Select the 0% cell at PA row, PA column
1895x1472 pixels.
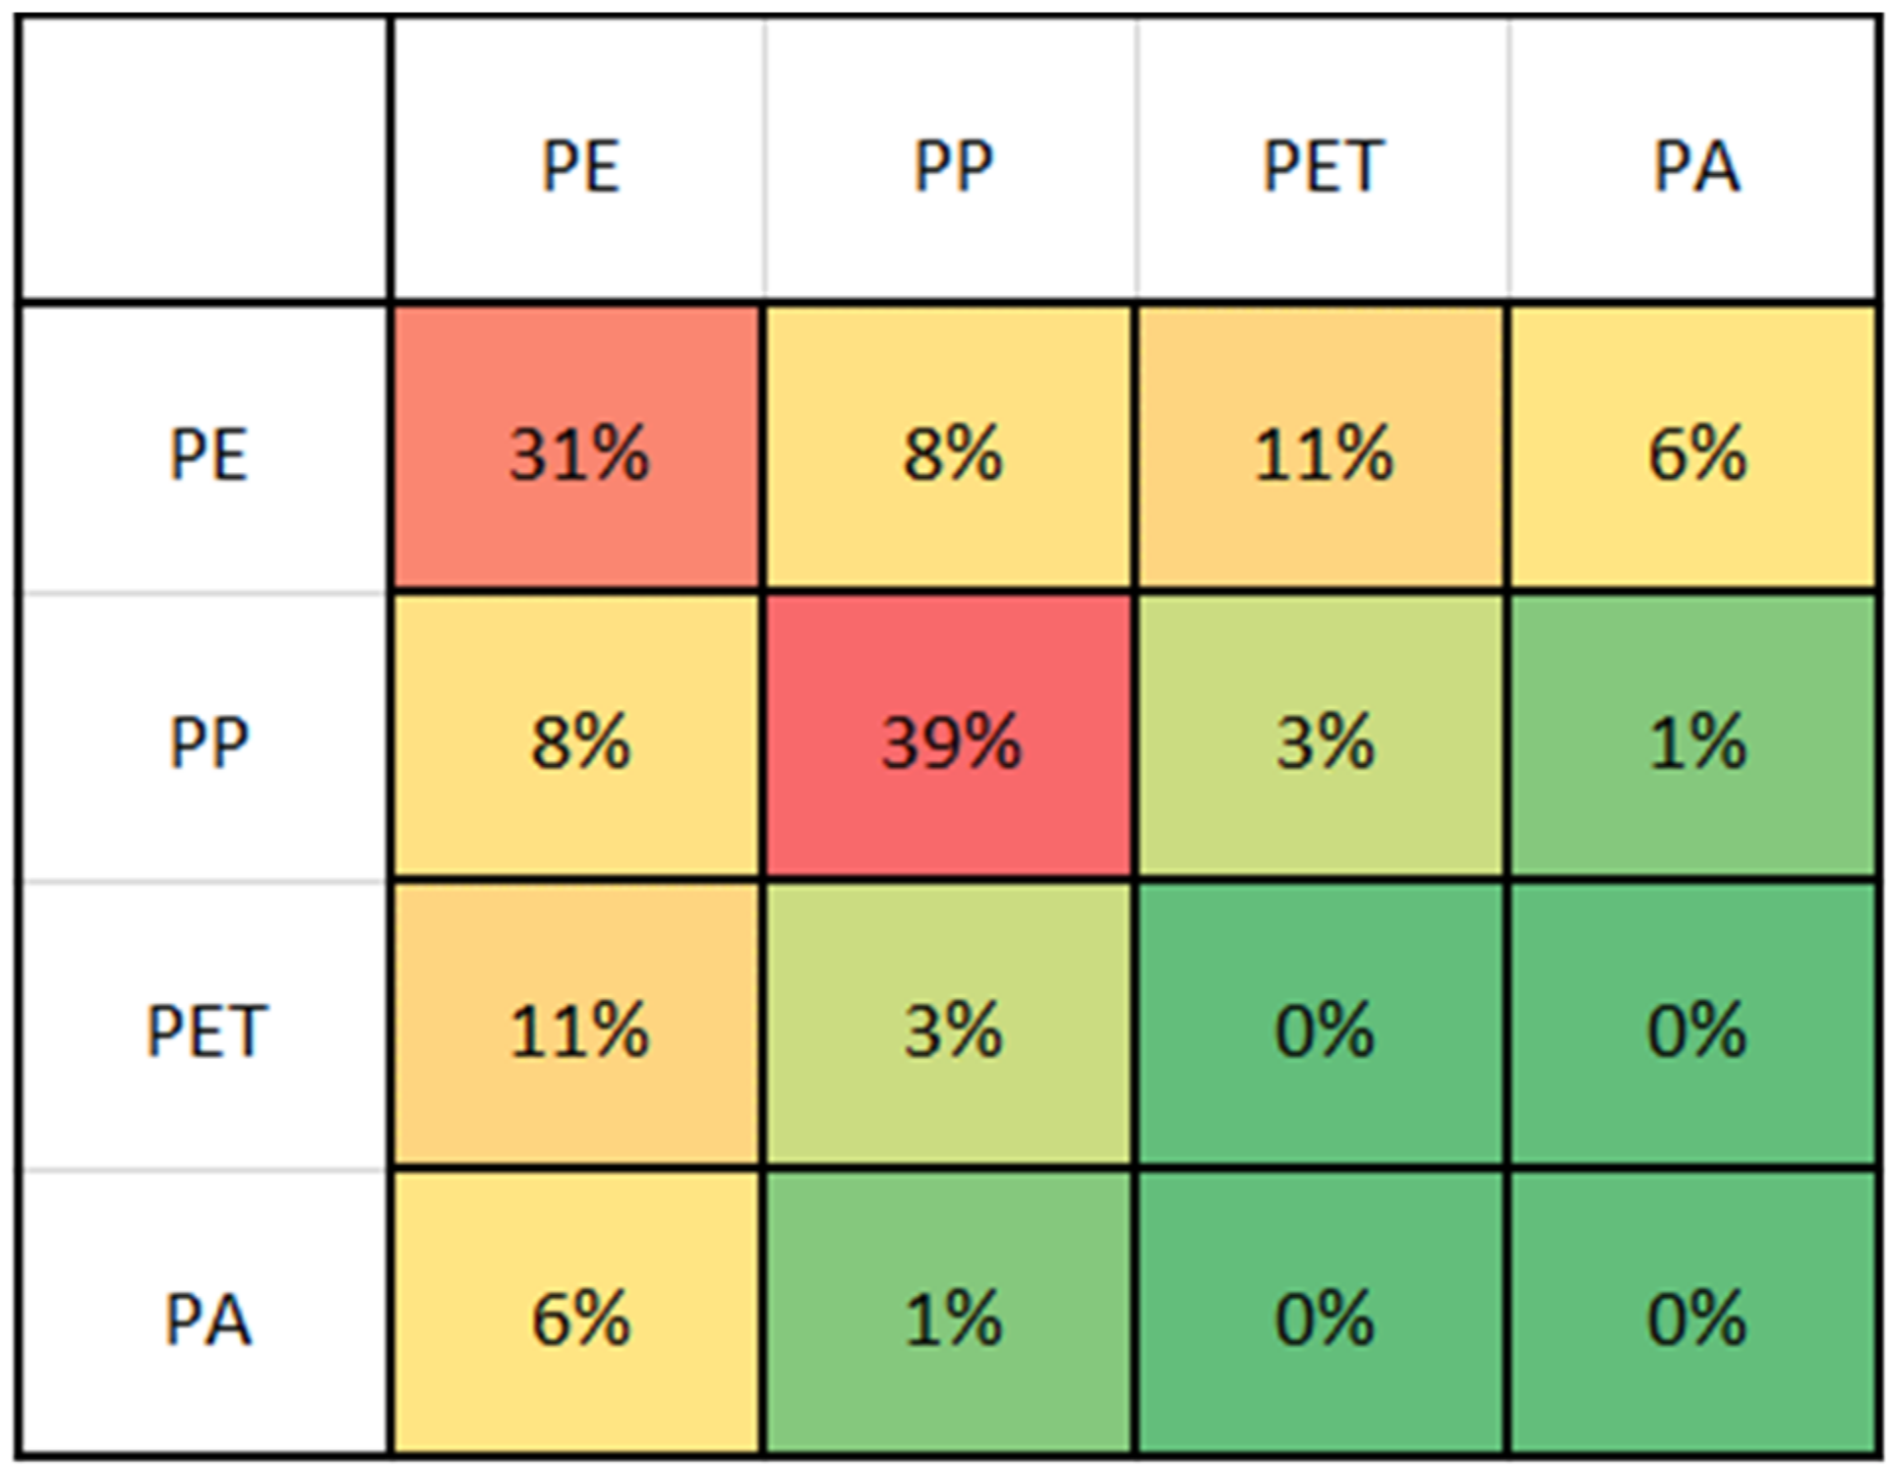point(1695,1318)
